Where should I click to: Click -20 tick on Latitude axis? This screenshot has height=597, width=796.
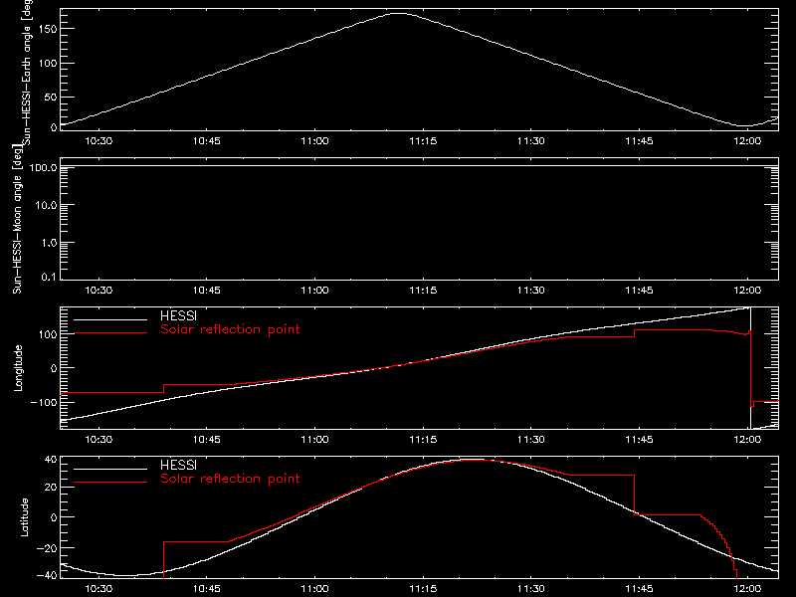[47, 548]
